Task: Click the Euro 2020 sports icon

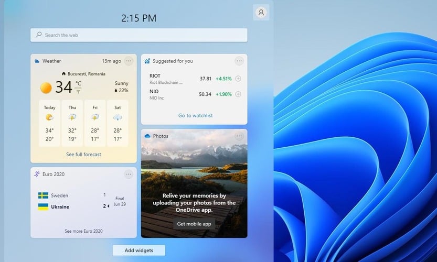Action: (37, 174)
